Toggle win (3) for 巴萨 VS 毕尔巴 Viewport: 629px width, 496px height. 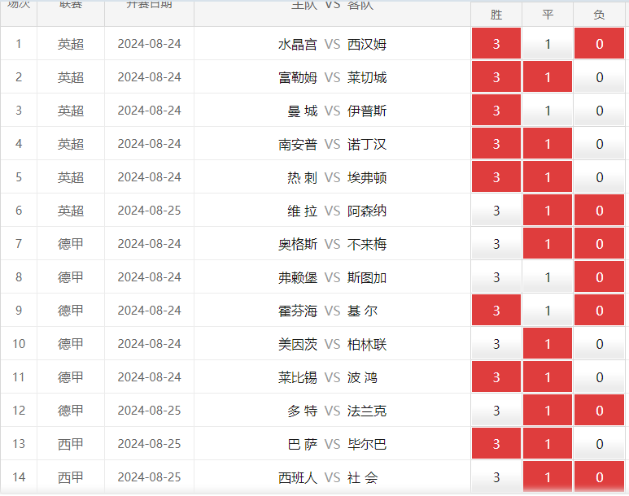(x=496, y=443)
